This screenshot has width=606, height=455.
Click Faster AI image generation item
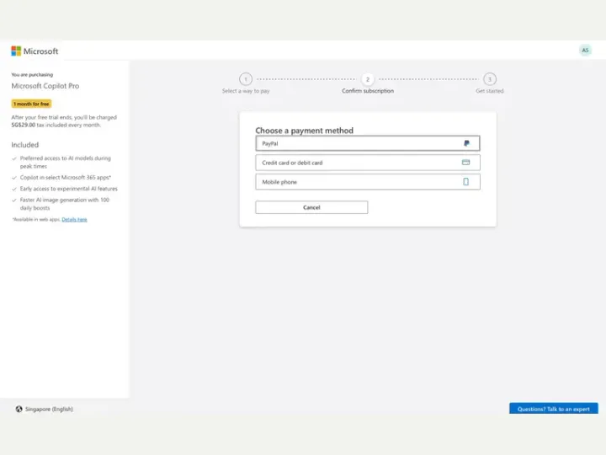(65, 204)
